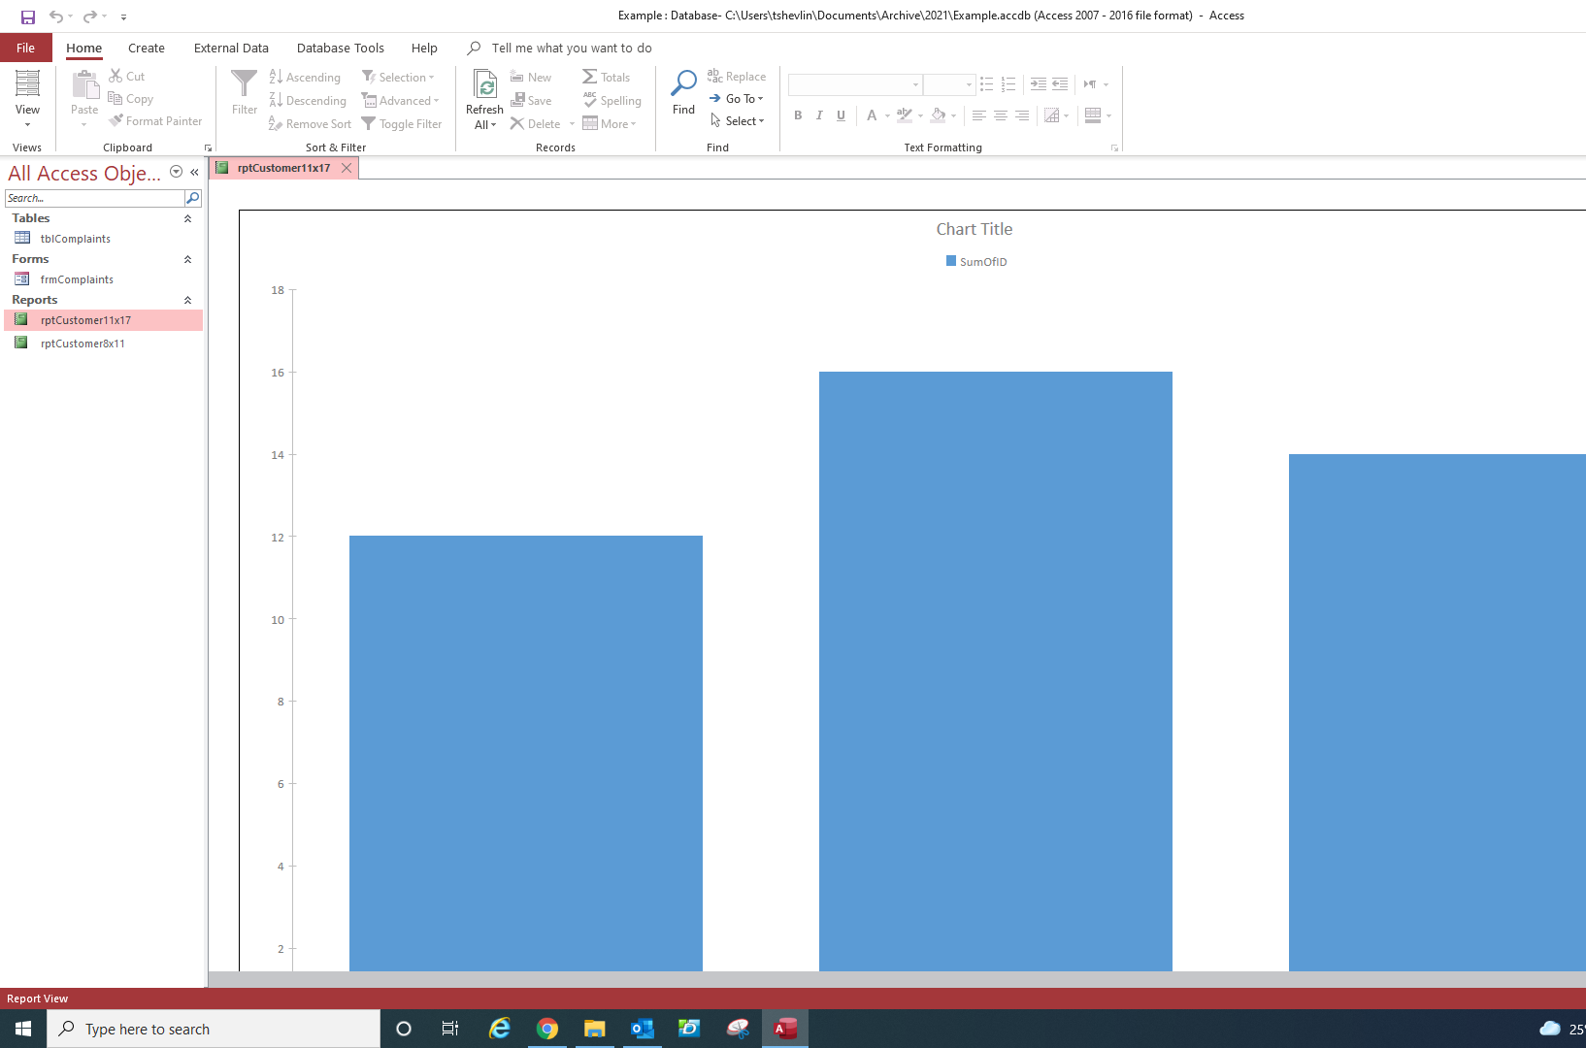This screenshot has width=1586, height=1048.
Task: Toggle Underline formatting
Action: click(x=841, y=115)
